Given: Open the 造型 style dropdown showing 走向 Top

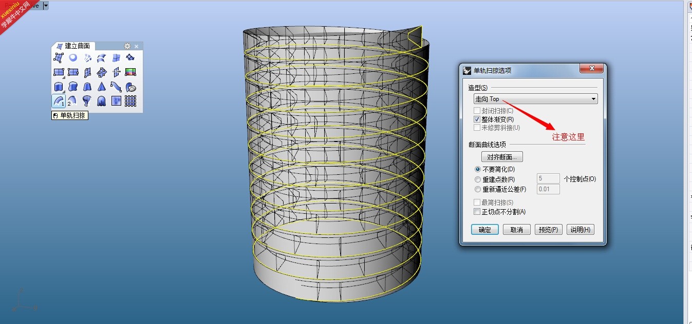Looking at the screenshot, I should point(535,99).
